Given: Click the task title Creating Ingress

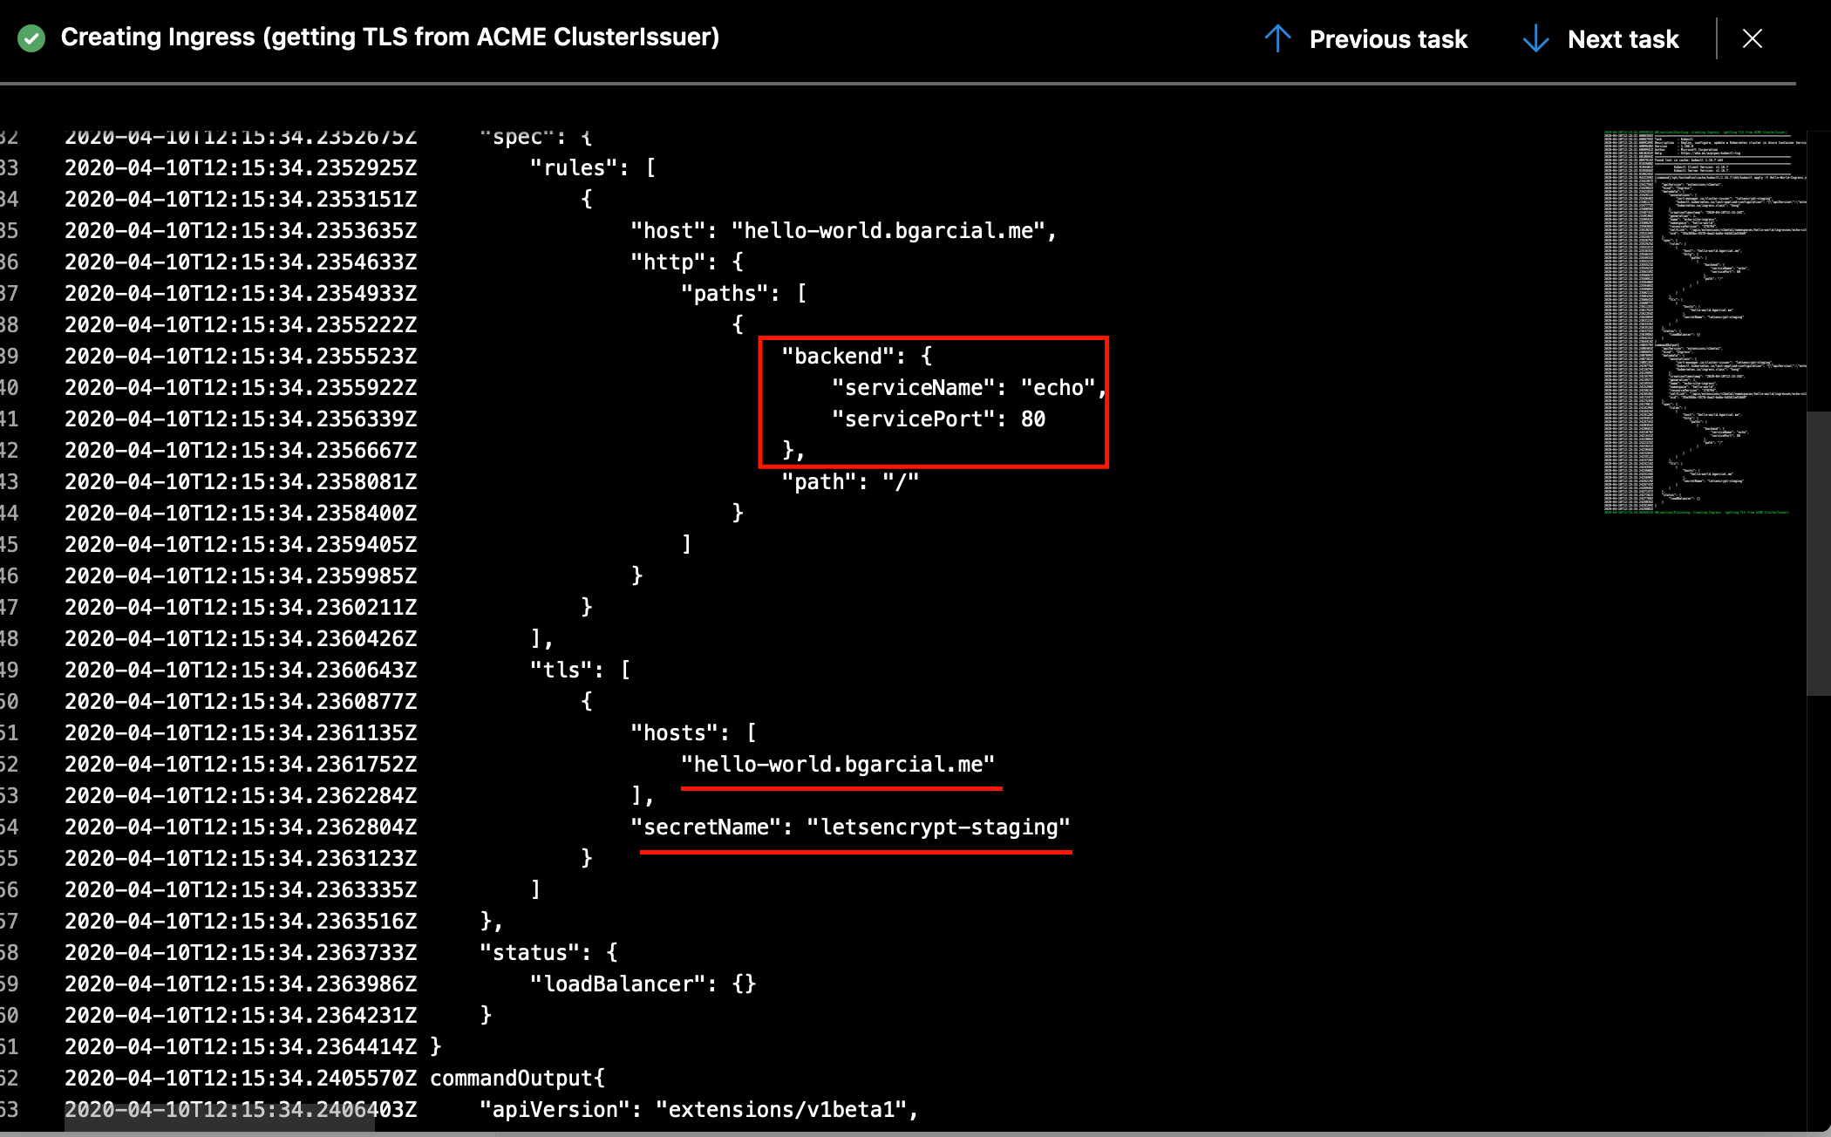Looking at the screenshot, I should coord(390,37).
